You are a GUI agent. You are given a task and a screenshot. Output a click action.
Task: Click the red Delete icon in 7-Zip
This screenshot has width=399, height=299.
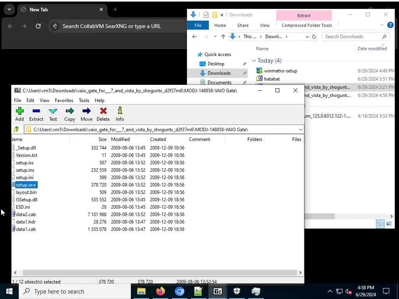[103, 114]
